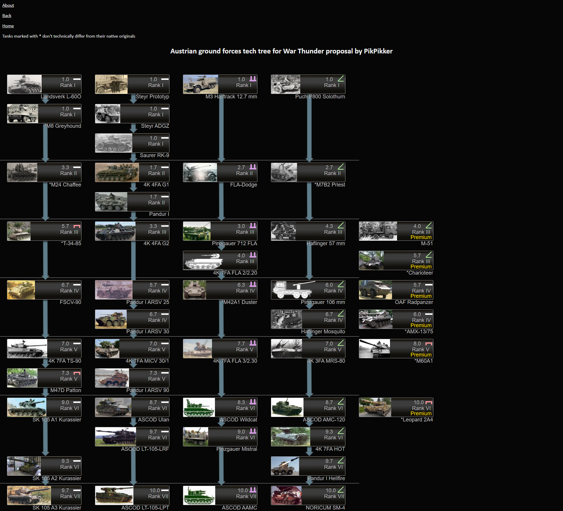The width and height of the screenshot is (563, 511).
Task: Click tank destroyer icon on Charioteer card
Action: coord(429,255)
